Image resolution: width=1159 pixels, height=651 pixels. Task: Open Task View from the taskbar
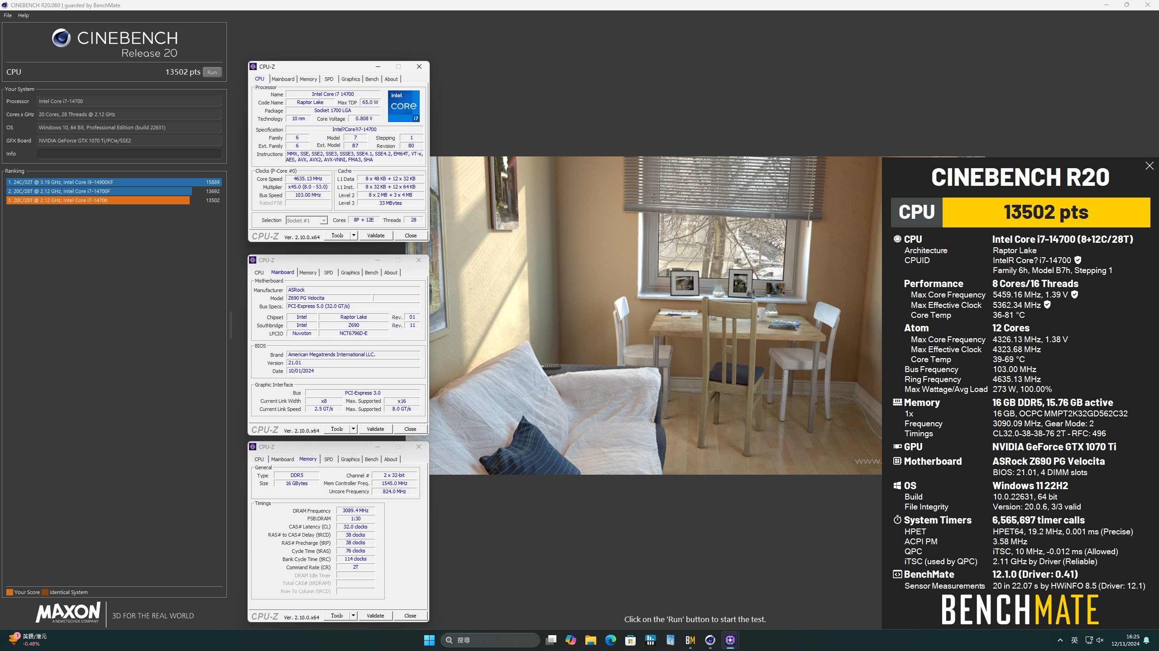(x=551, y=640)
